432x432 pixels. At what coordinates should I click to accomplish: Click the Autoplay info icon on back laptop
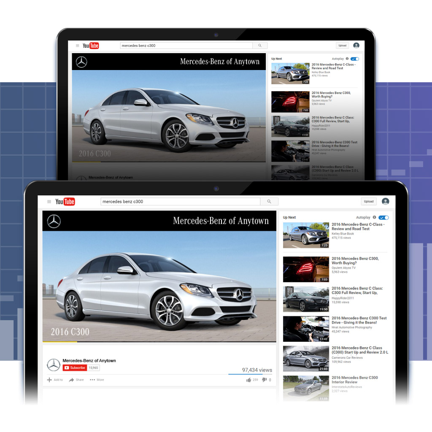click(347, 59)
